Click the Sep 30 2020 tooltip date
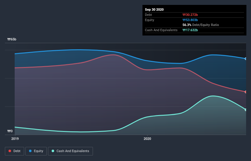 [154, 9]
